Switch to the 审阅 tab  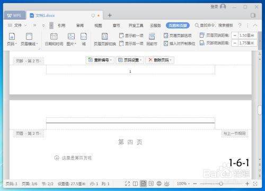[x=80, y=25]
